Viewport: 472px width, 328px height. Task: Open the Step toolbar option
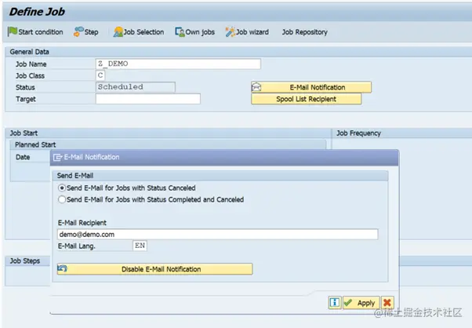pyautogui.click(x=85, y=32)
